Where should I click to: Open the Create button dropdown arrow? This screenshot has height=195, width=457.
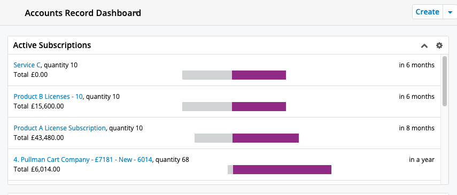coord(450,12)
